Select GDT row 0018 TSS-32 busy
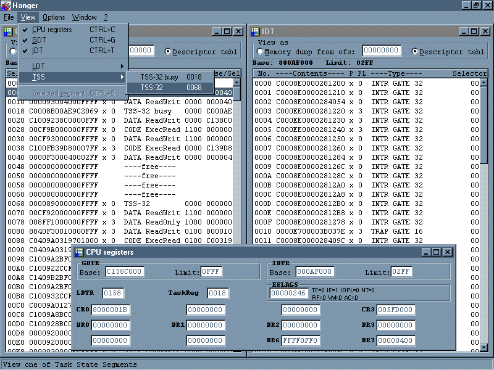 click(x=120, y=111)
